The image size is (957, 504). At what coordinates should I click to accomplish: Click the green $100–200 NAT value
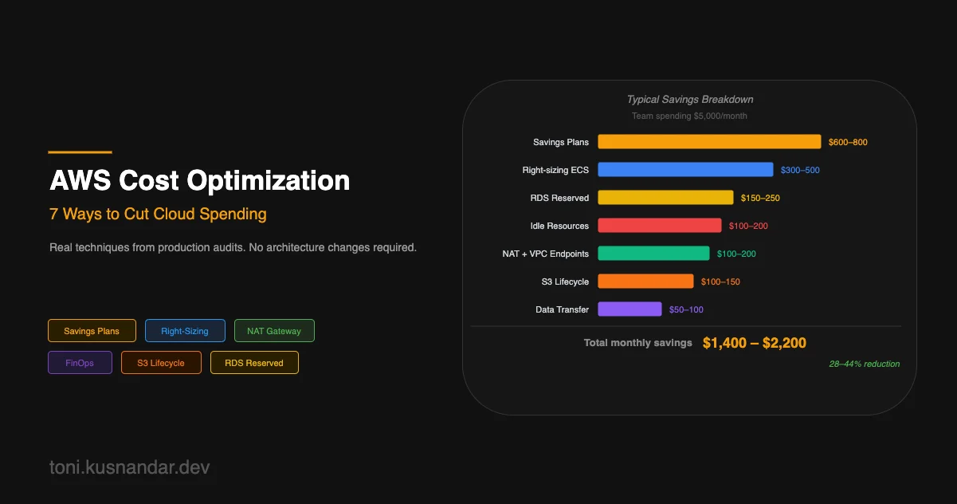(736, 254)
